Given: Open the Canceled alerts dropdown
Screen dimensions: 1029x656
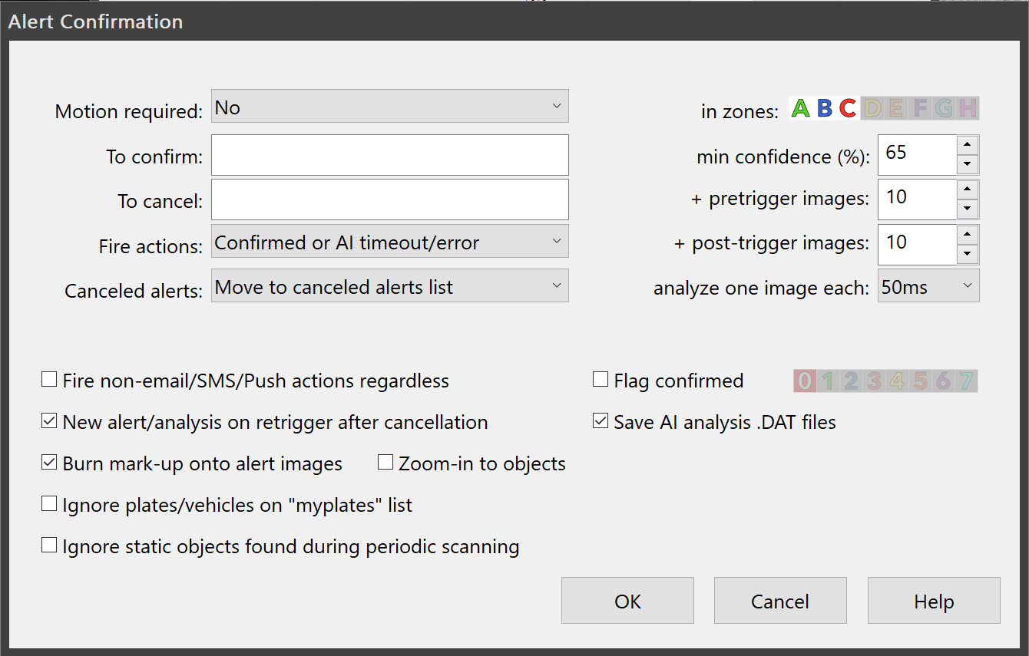Looking at the screenshot, I should (389, 286).
